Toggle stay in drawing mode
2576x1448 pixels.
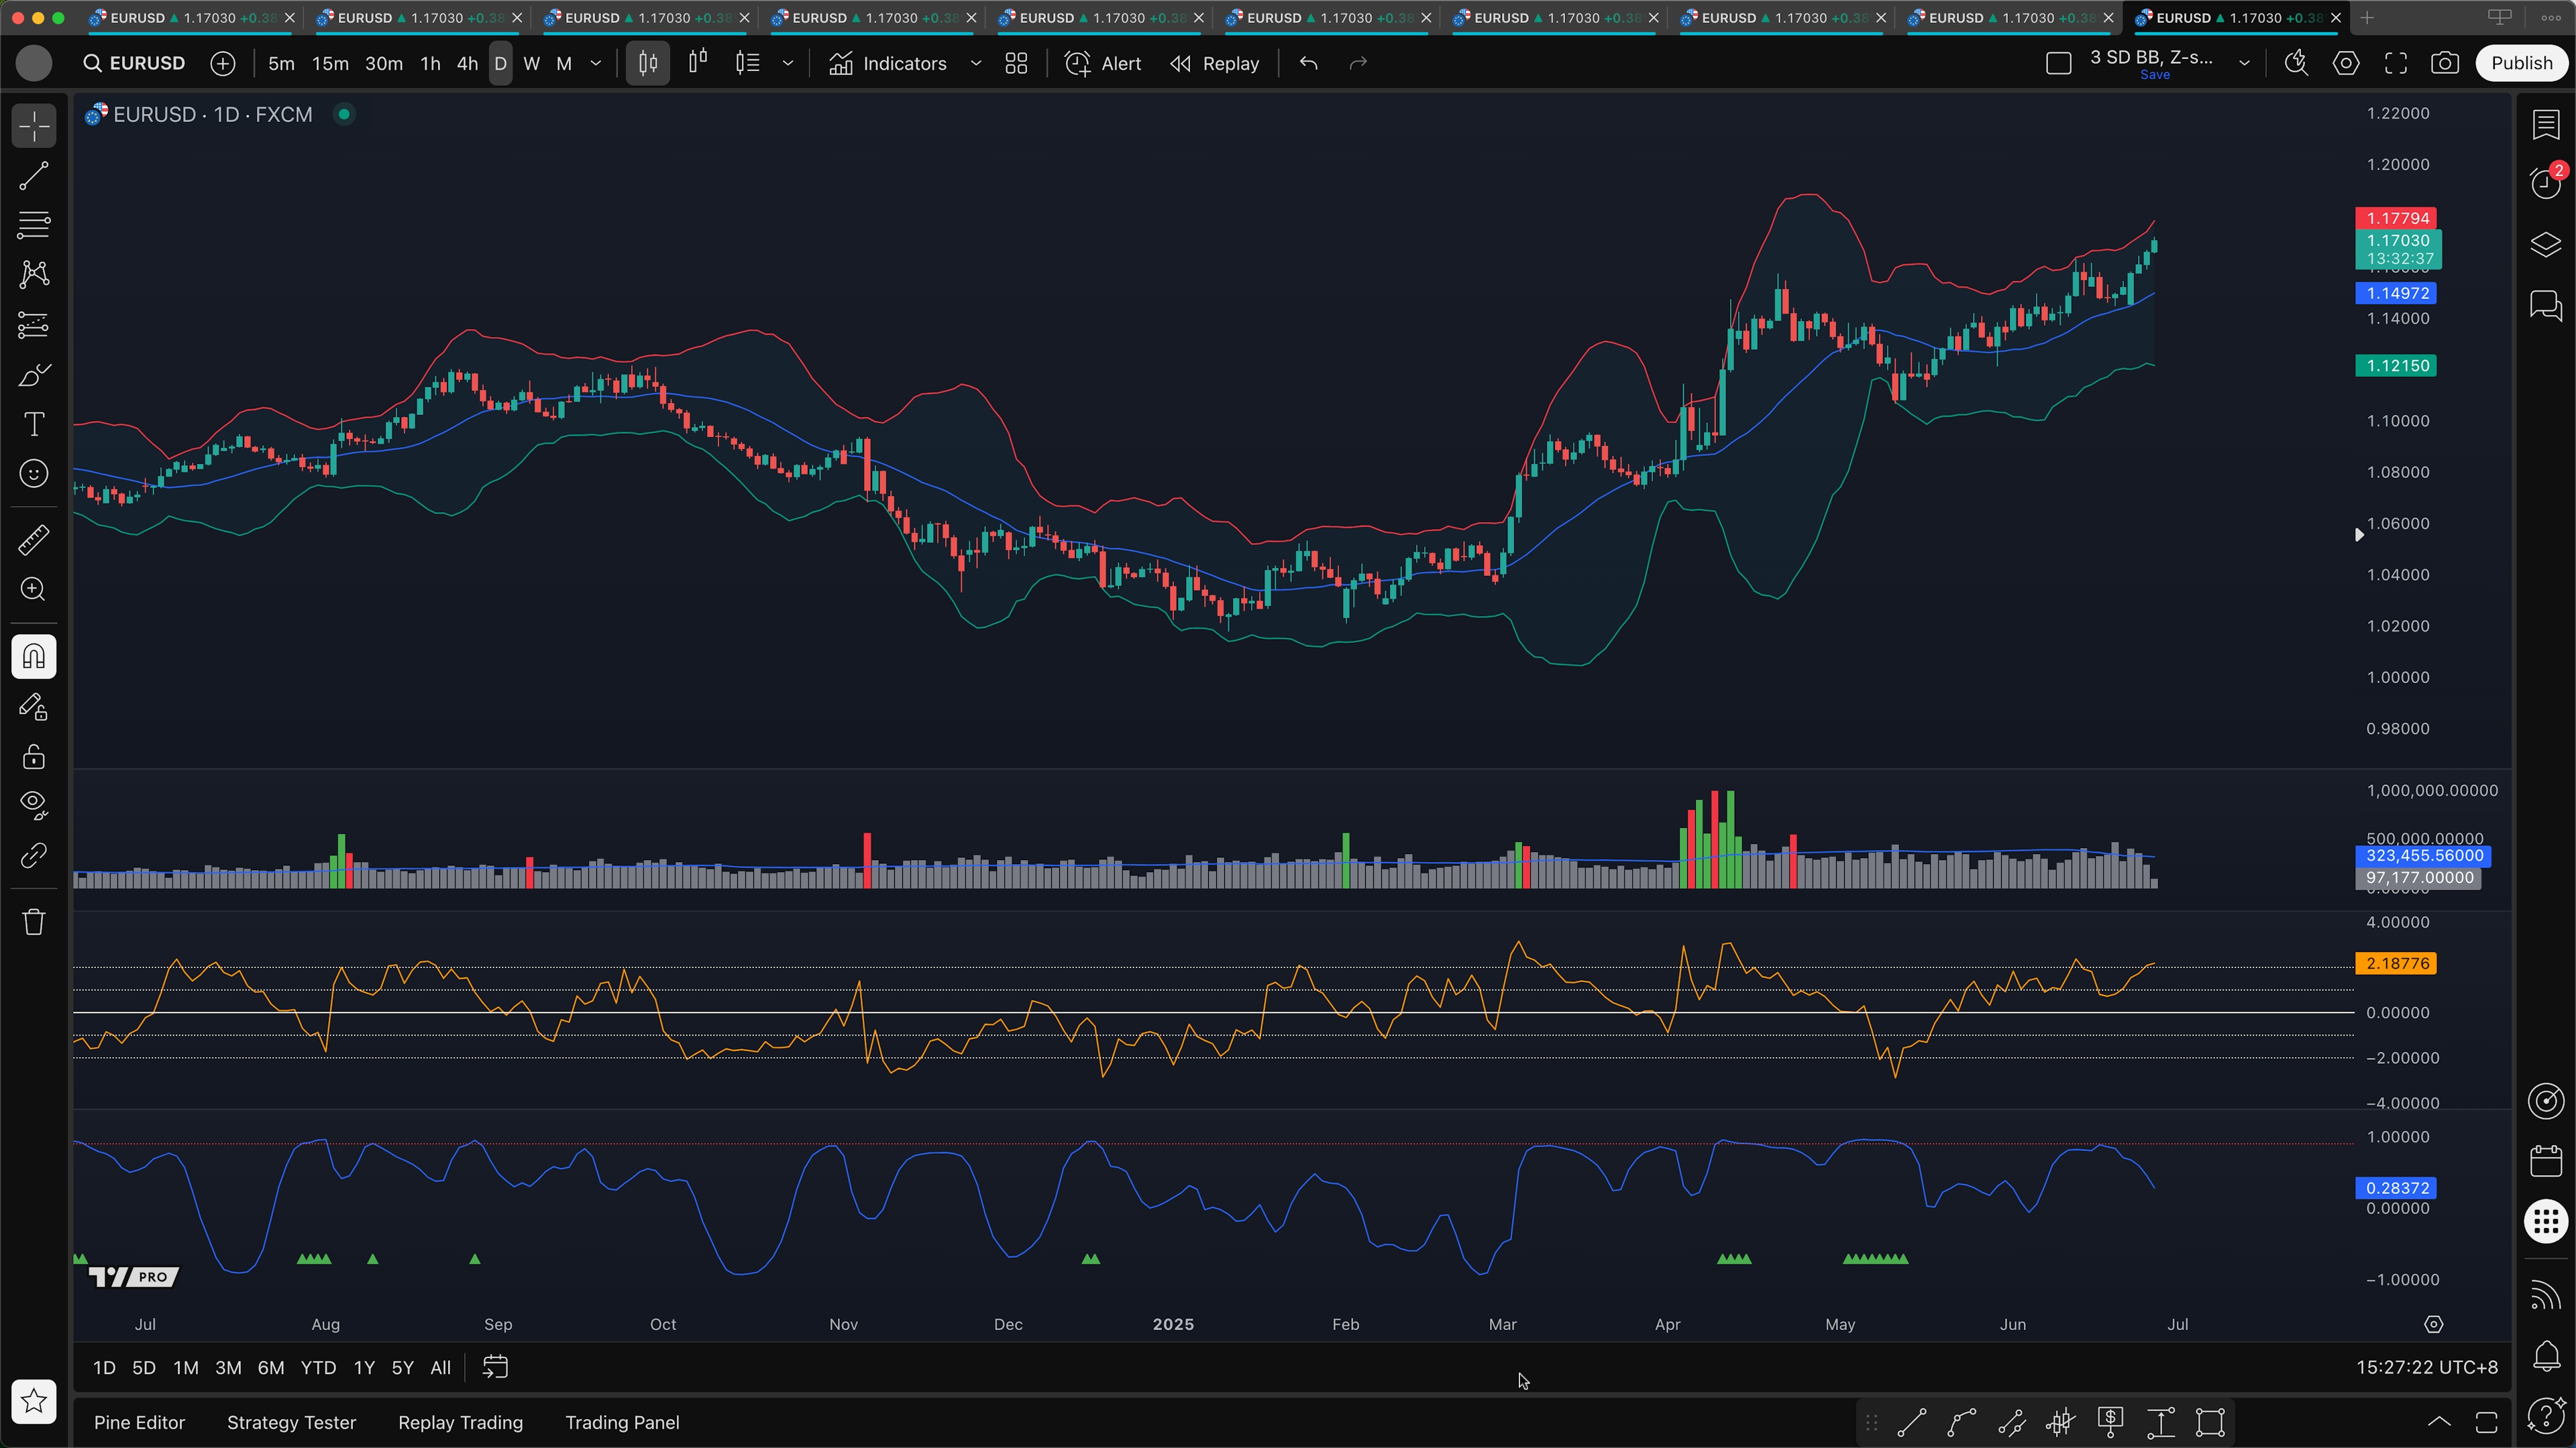pyautogui.click(x=34, y=707)
